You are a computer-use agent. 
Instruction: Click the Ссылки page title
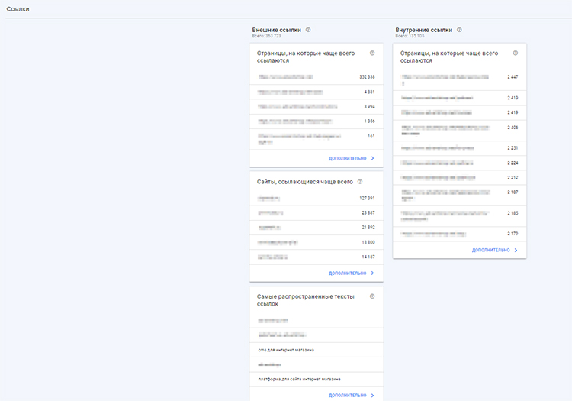point(18,8)
